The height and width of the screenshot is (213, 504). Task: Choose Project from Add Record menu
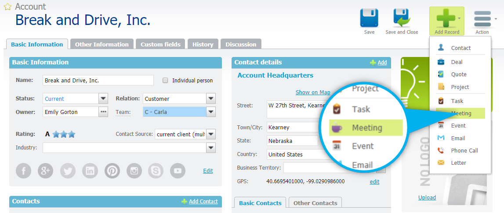460,87
